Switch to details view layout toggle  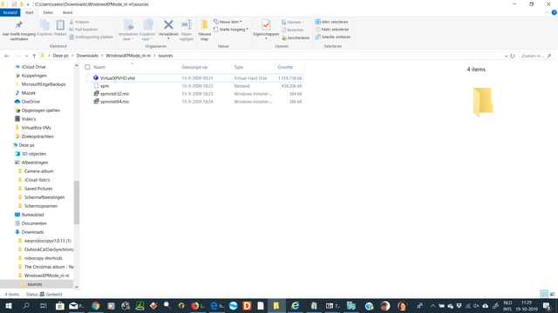pyautogui.click(x=544, y=294)
